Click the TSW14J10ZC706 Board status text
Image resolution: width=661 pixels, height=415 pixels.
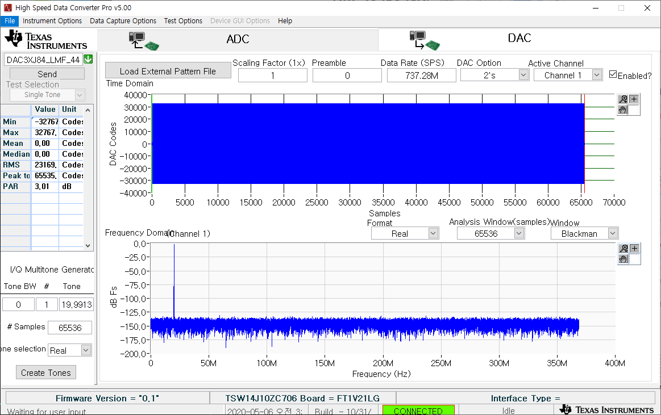tap(303, 398)
